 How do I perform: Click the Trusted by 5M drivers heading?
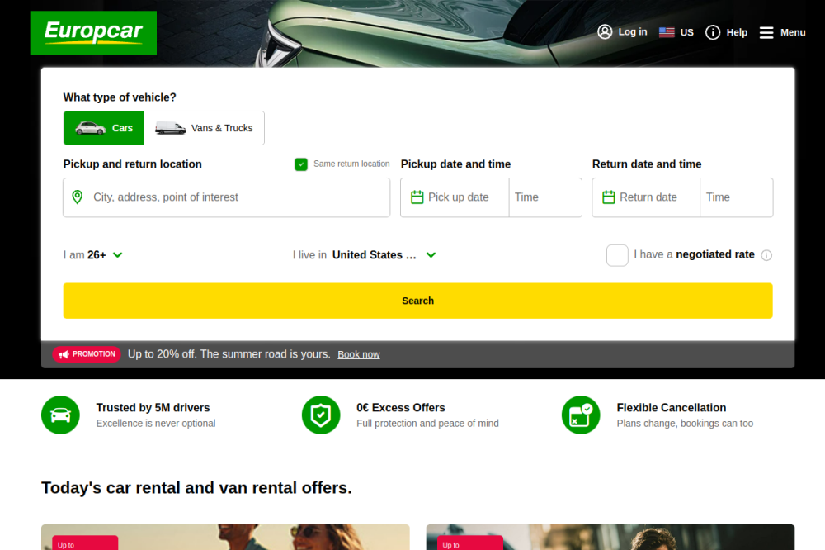click(x=153, y=408)
